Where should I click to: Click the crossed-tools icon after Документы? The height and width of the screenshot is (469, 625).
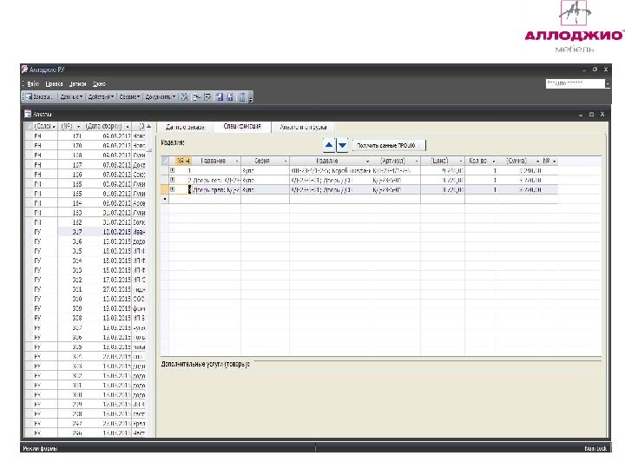tap(185, 97)
